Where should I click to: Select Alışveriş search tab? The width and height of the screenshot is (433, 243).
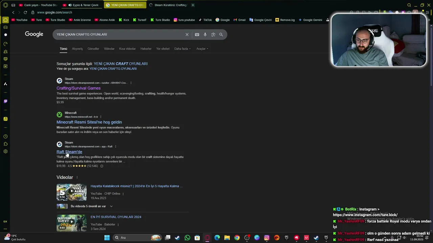coord(77,49)
